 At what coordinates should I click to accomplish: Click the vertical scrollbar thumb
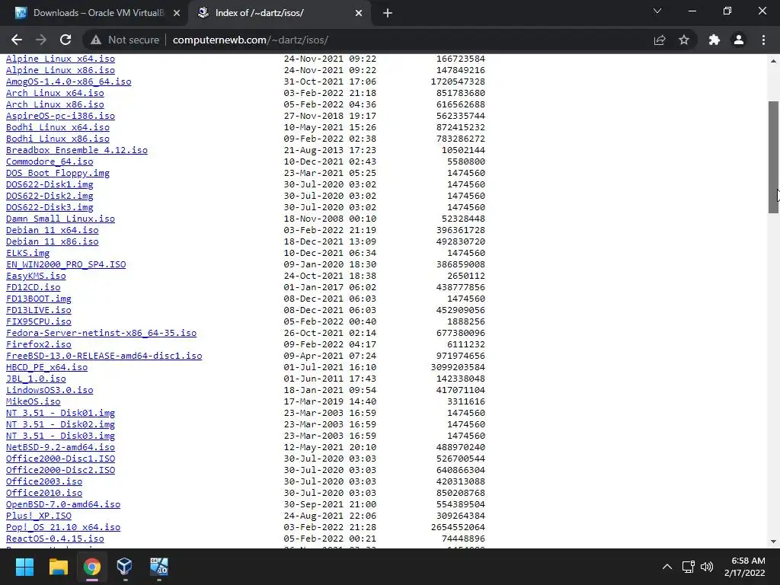[x=773, y=157]
